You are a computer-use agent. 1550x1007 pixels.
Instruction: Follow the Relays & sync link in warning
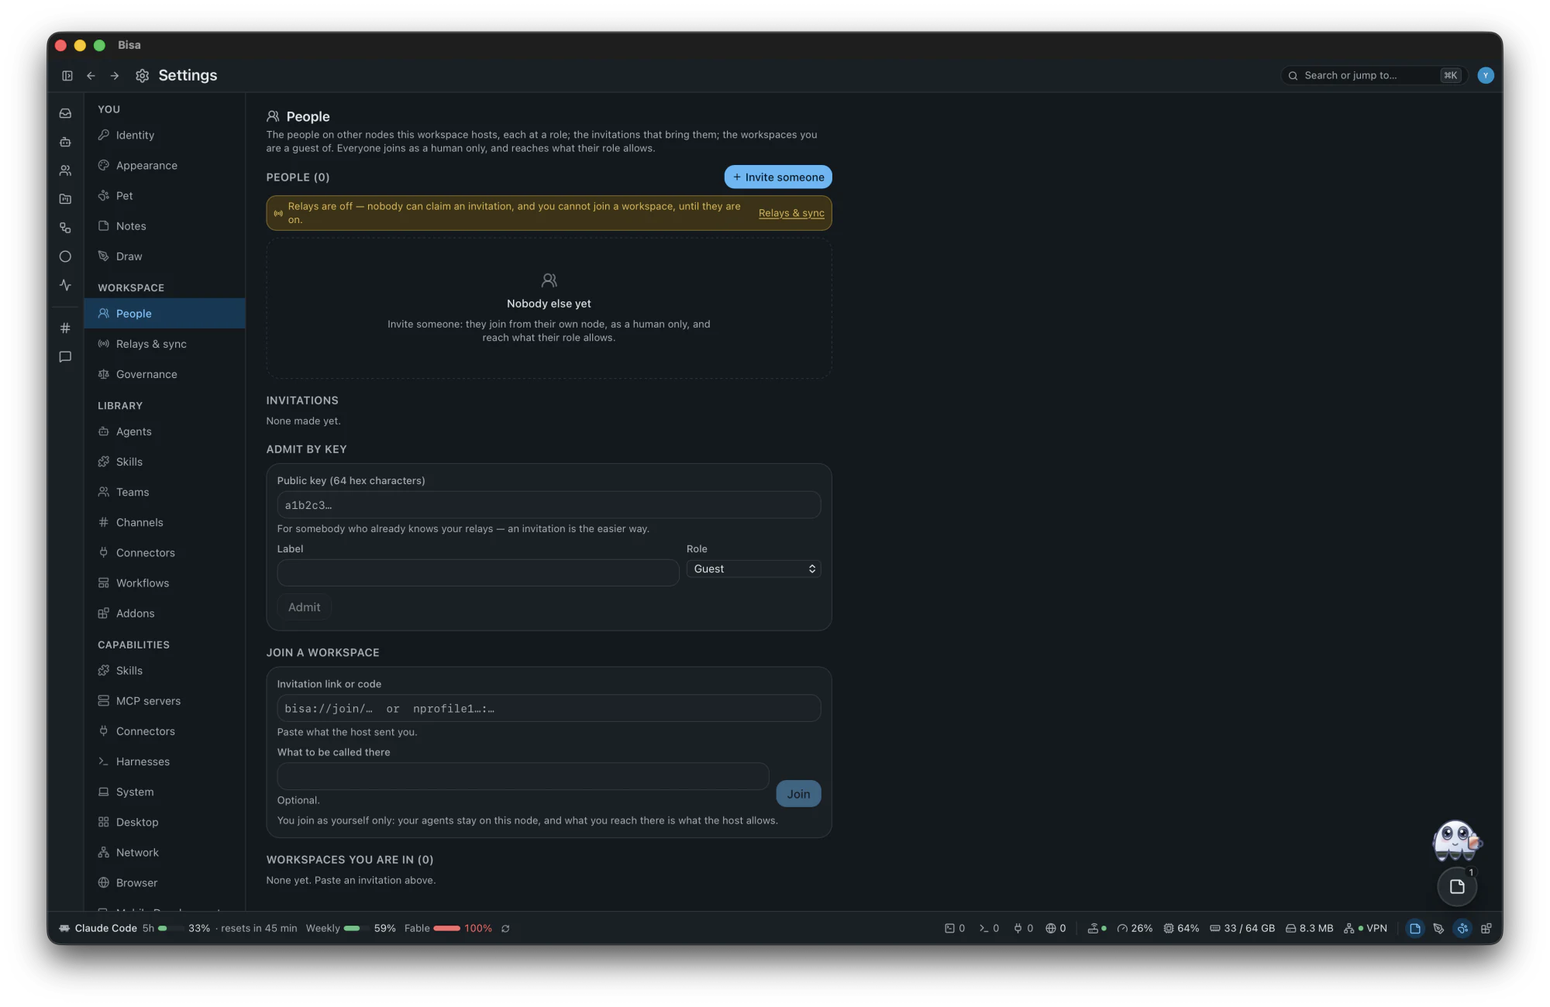pyautogui.click(x=791, y=213)
